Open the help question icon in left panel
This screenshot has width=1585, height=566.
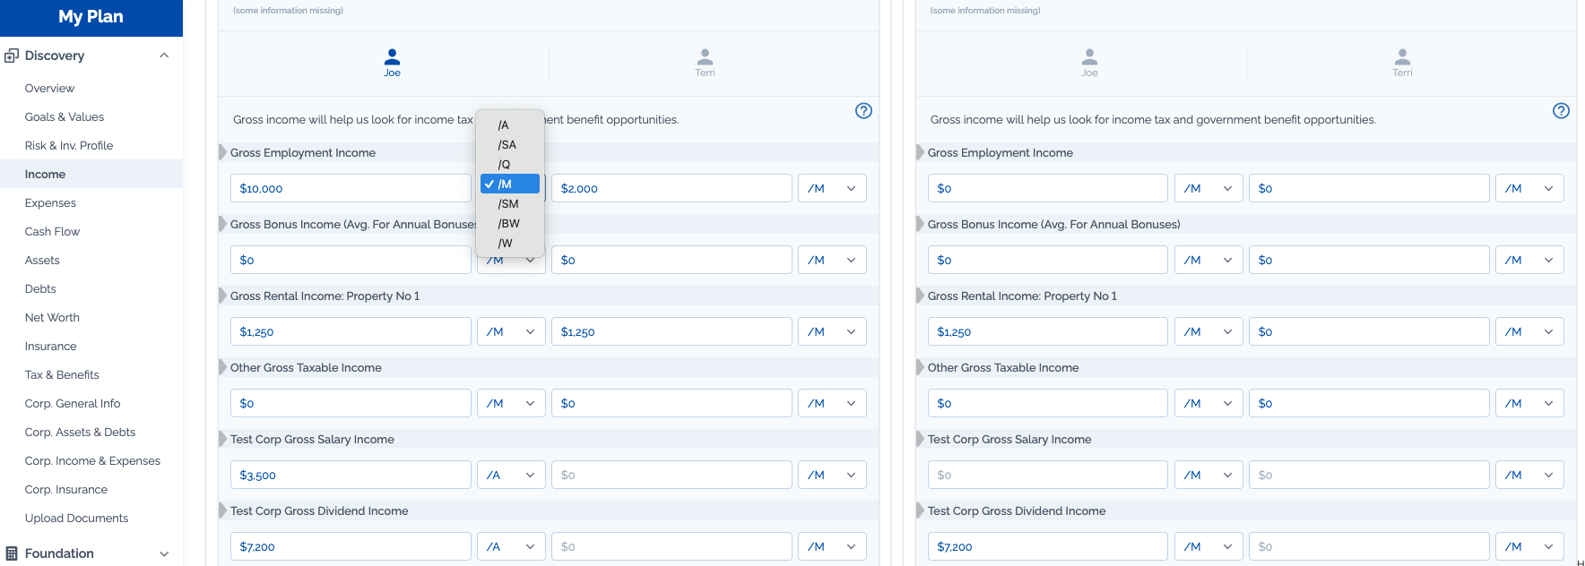coord(863,111)
